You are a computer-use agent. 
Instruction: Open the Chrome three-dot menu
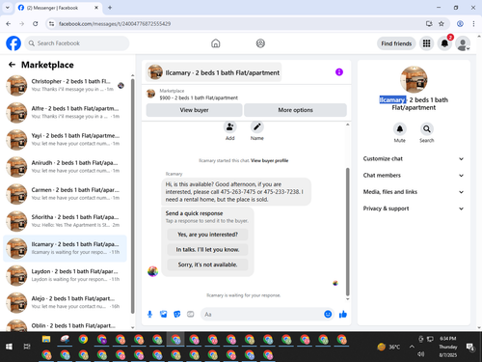tap(473, 24)
